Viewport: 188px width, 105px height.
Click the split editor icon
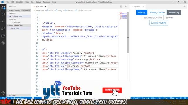(x=121, y=6)
